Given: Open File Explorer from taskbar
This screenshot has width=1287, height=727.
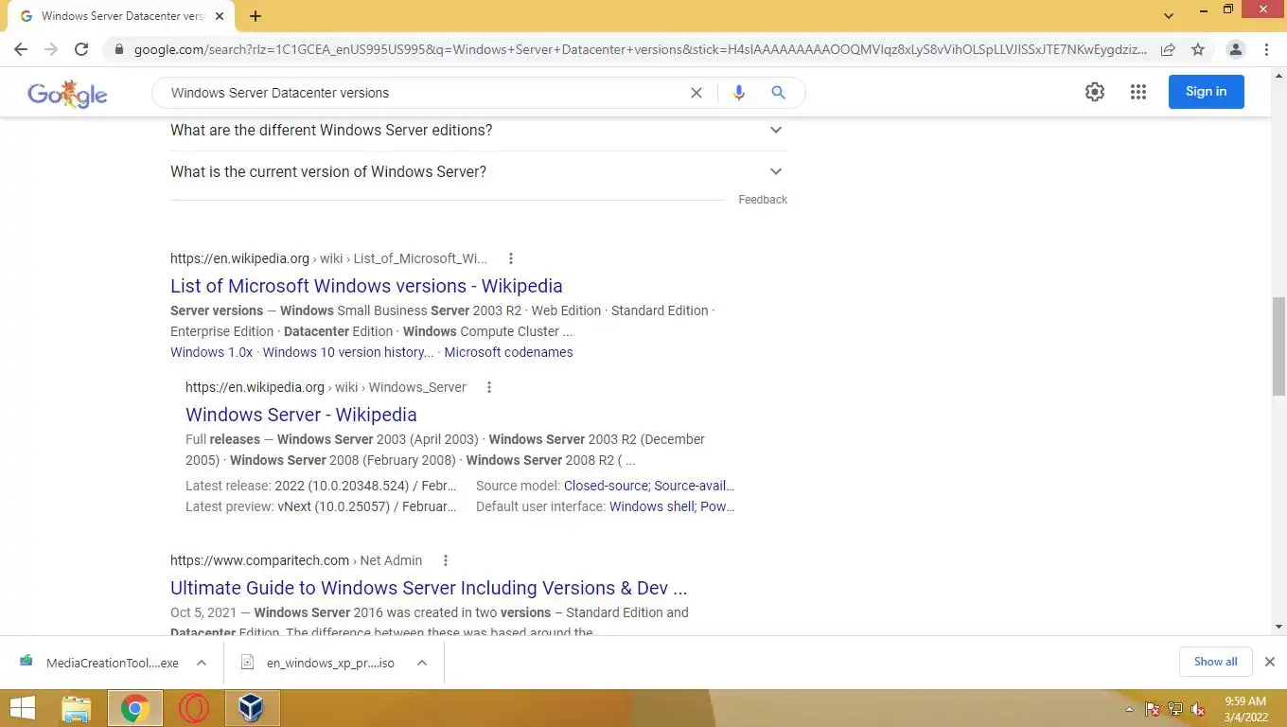Looking at the screenshot, I should point(77,708).
